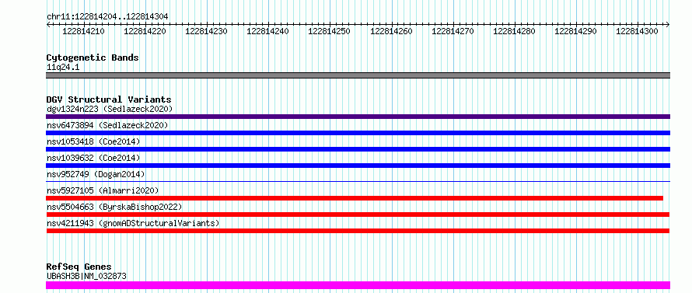Open variant dgv1324n223 (Sedlazeck2020) label
This screenshot has width=692, height=293.
point(110,109)
